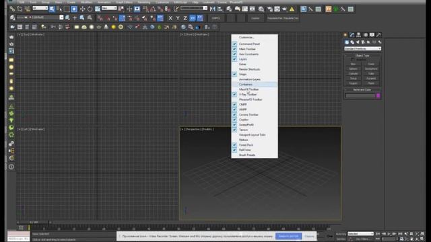Select the Shapes category icon
The image size is (431, 242).
coord(352,42)
